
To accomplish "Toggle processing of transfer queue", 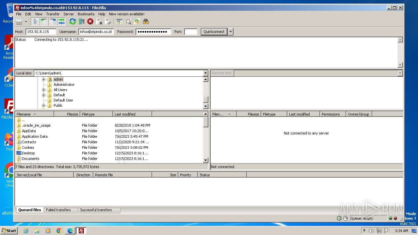I will (81, 22).
